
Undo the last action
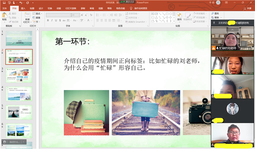(21, 2)
